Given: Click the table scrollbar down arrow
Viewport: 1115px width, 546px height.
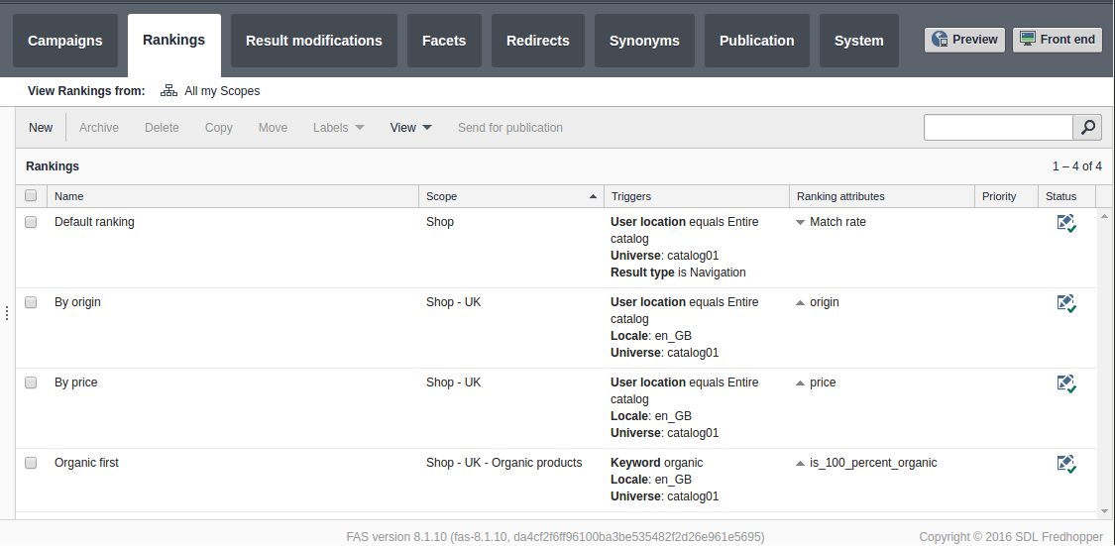Looking at the screenshot, I should pos(1104,511).
